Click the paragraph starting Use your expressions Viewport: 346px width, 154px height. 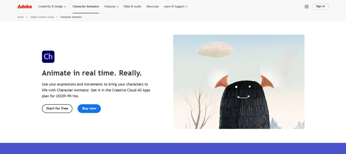pos(96,90)
